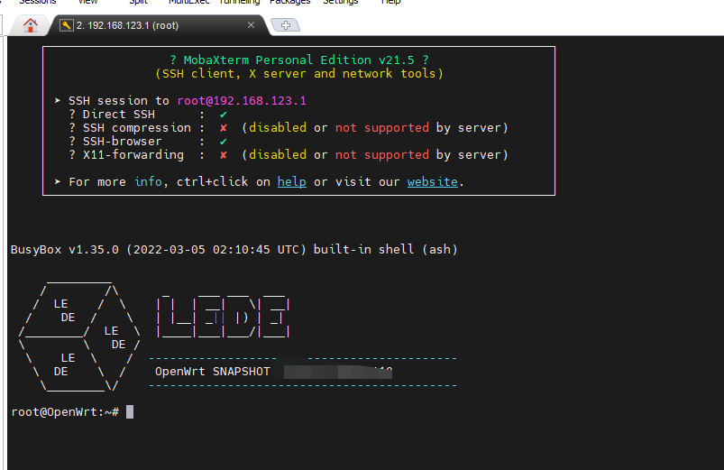Screen dimensions: 724x470
Task: Place cursor at the terminal input block
Action: [130, 411]
